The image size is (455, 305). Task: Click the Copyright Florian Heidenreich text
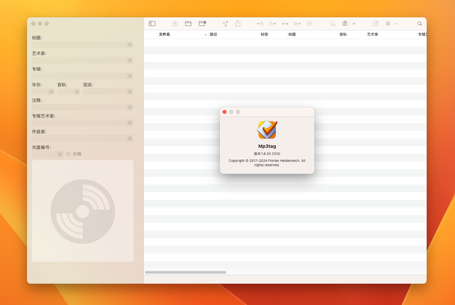[267, 163]
